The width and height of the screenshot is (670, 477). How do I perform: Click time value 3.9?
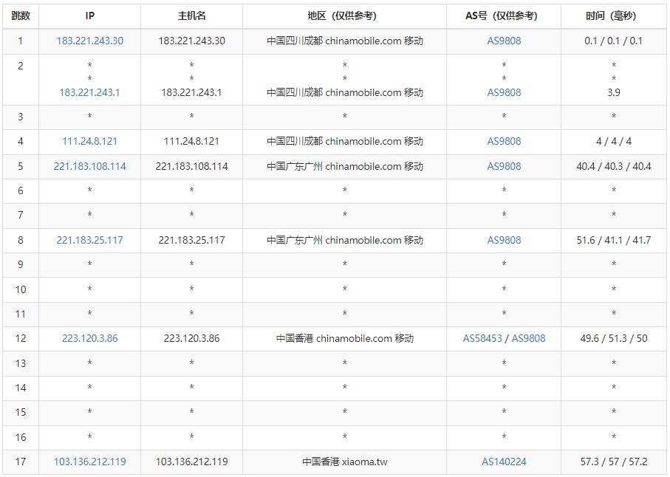tap(614, 92)
